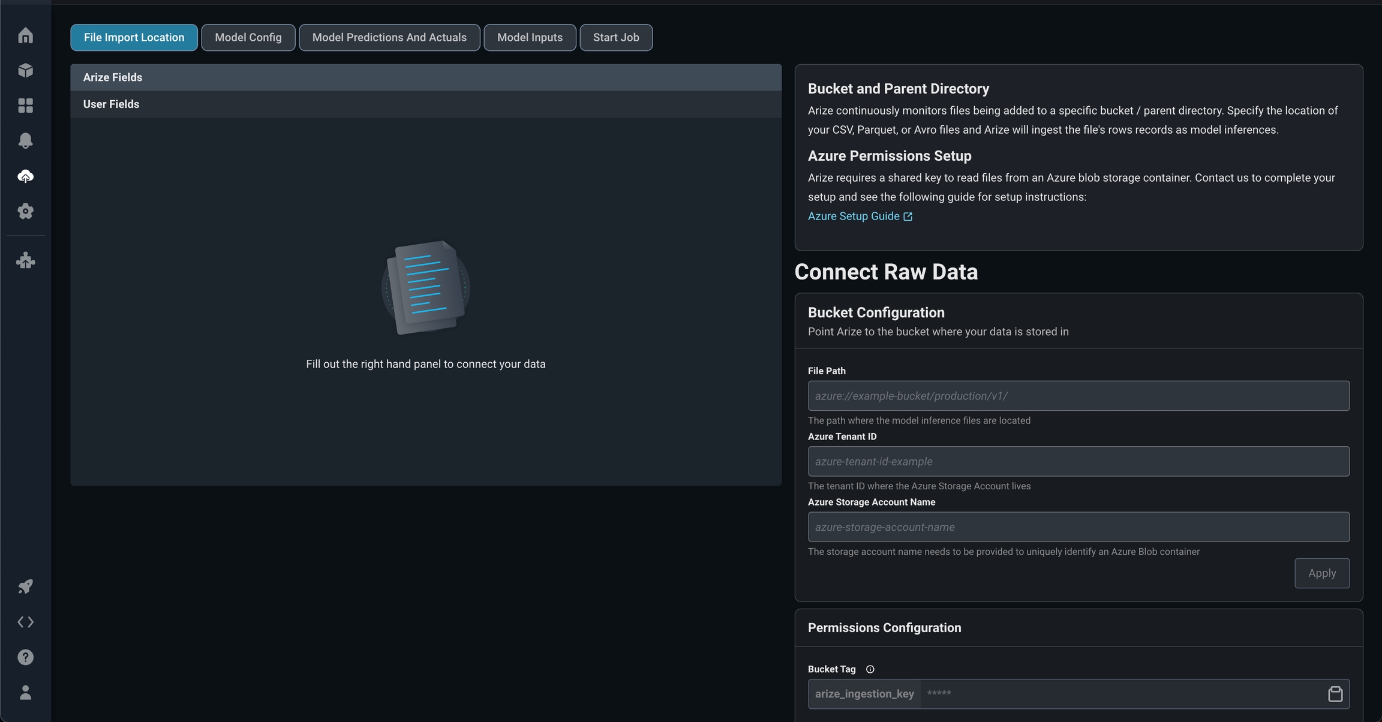The width and height of the screenshot is (1382, 722).
Task: Open the integrations blocks icon
Action: pyautogui.click(x=25, y=260)
